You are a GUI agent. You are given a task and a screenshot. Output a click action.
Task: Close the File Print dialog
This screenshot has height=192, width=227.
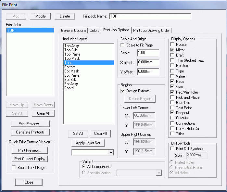pyautogui.click(x=29, y=182)
